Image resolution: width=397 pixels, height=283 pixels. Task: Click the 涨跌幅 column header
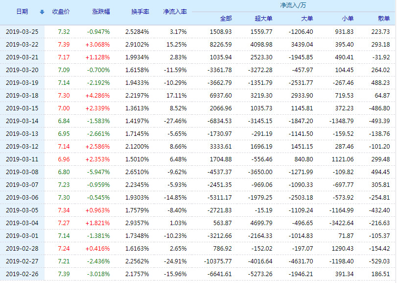coord(101,11)
